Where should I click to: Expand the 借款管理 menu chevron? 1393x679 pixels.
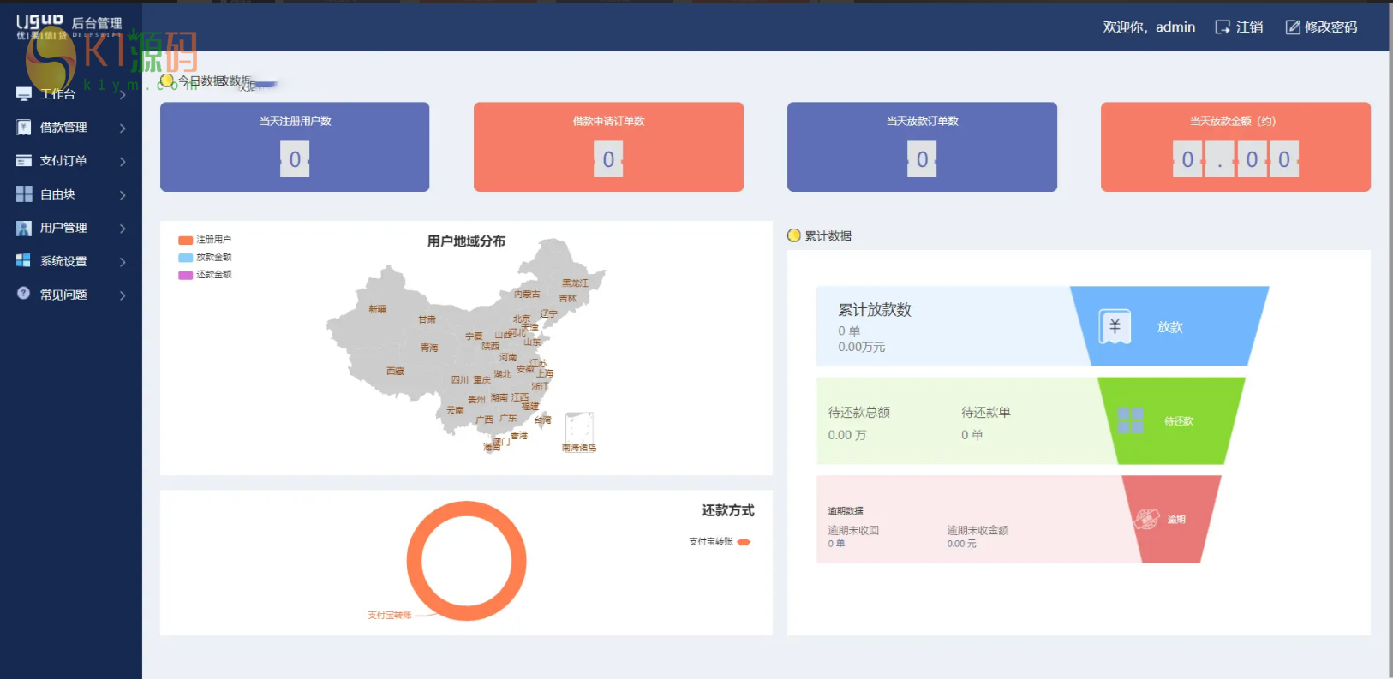point(123,128)
